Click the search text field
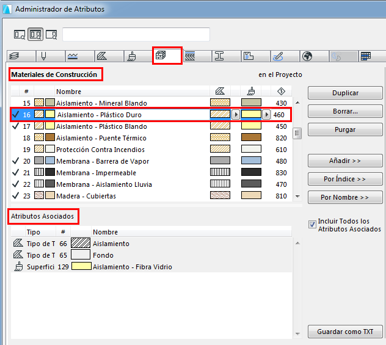 (136, 34)
